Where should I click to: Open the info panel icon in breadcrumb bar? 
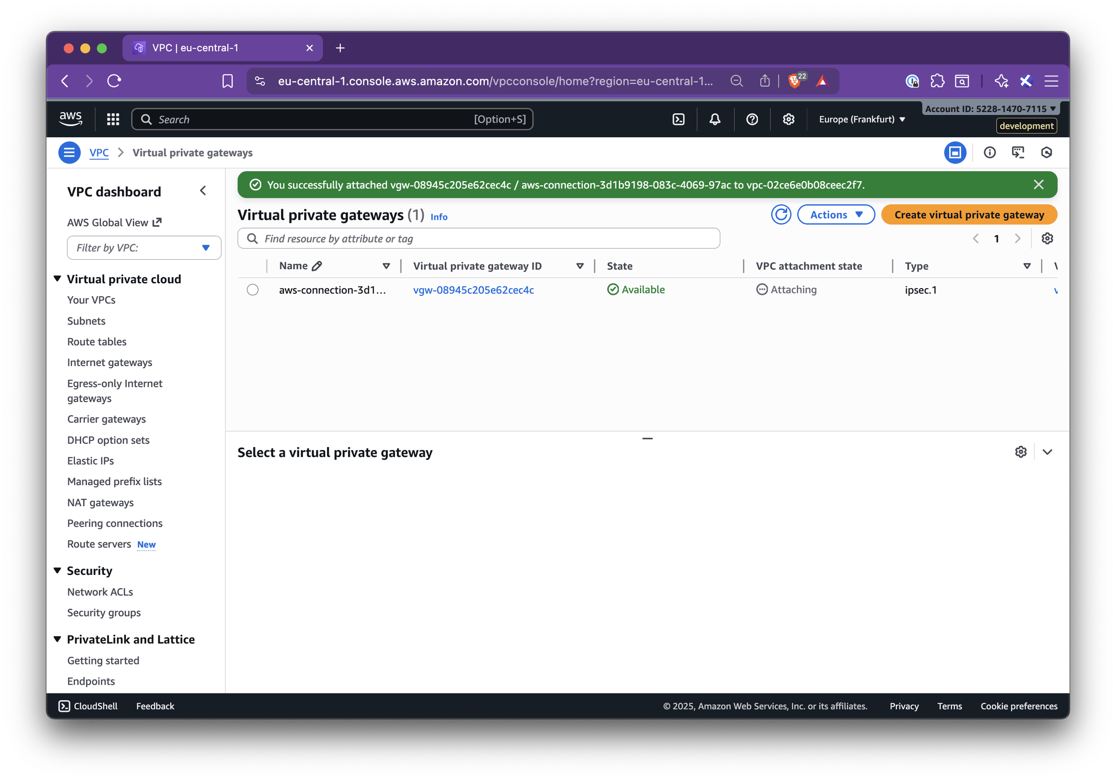989,153
